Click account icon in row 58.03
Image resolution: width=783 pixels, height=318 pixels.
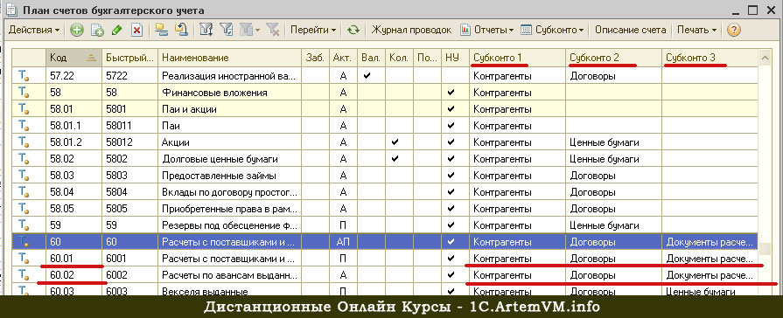(x=23, y=176)
